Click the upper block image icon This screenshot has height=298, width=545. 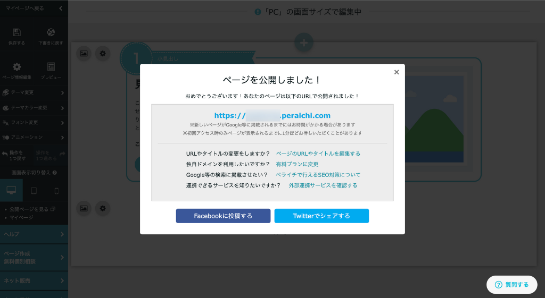[84, 54]
